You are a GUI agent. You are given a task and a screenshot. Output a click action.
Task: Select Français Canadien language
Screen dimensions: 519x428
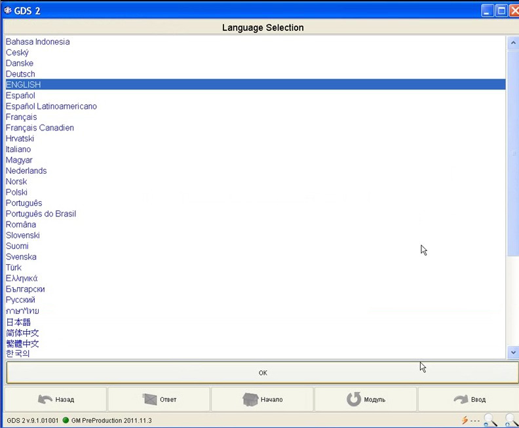pos(40,128)
